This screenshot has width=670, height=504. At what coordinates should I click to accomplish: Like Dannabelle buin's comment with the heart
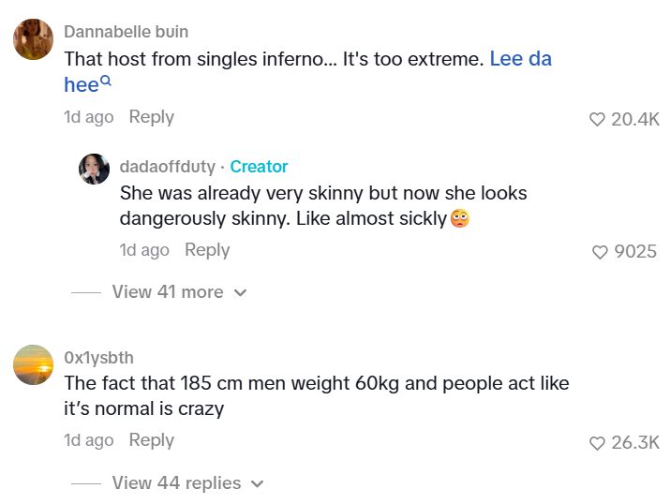[597, 119]
